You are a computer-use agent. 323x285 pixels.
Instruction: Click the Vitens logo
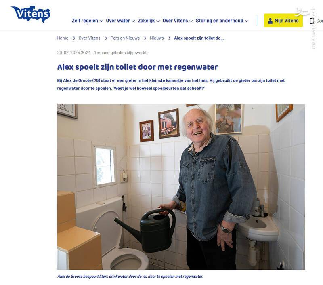31,14
